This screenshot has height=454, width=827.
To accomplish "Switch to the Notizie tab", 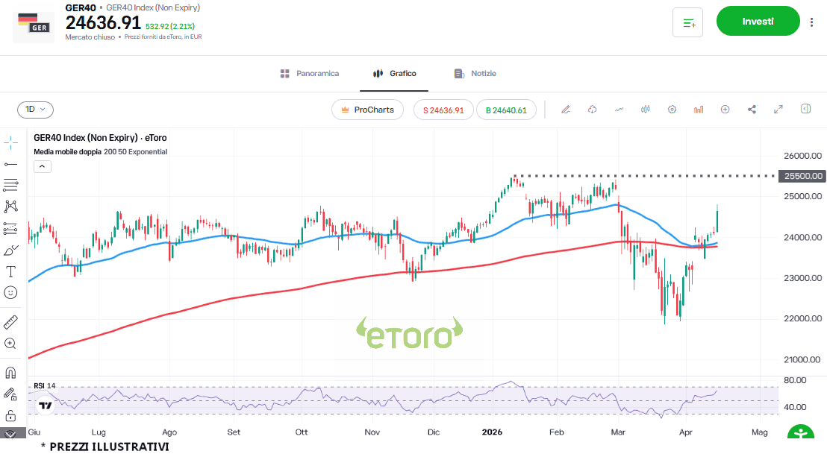I will (475, 74).
